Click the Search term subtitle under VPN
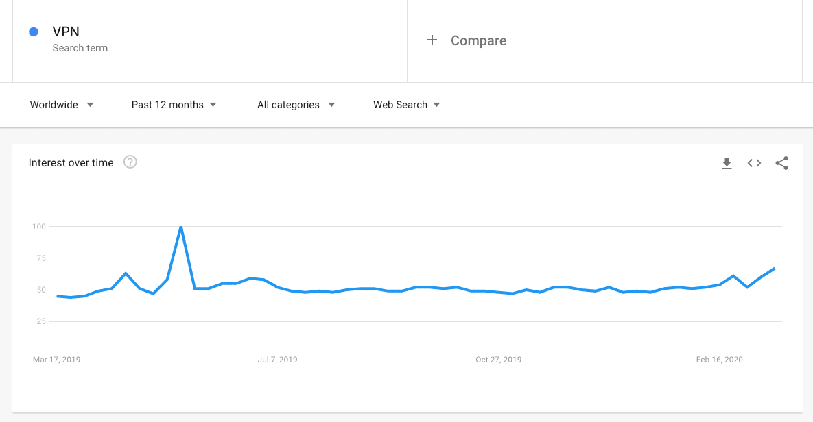The width and height of the screenshot is (813, 422). click(x=80, y=48)
